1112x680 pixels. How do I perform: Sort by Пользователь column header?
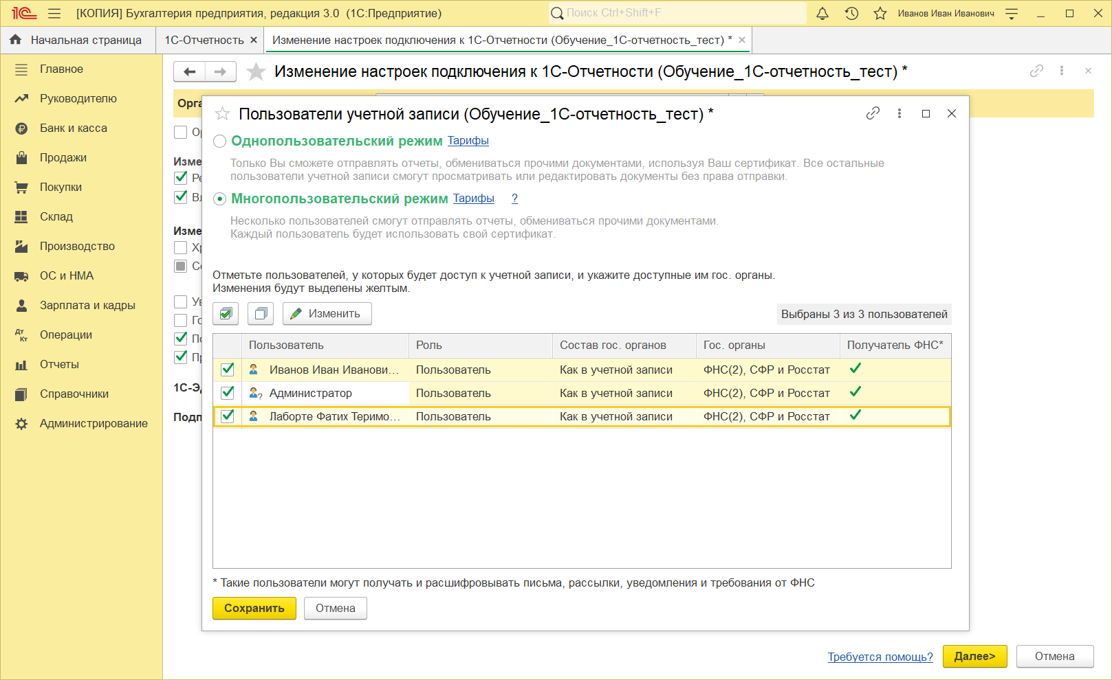(325, 345)
